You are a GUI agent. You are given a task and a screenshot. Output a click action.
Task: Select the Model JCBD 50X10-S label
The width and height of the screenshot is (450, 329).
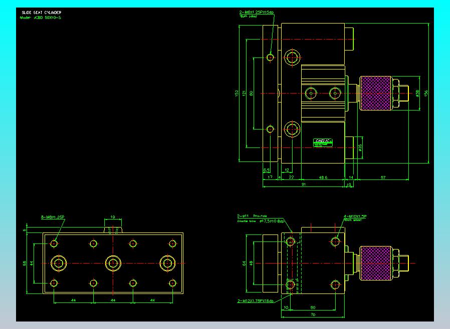[40, 18]
